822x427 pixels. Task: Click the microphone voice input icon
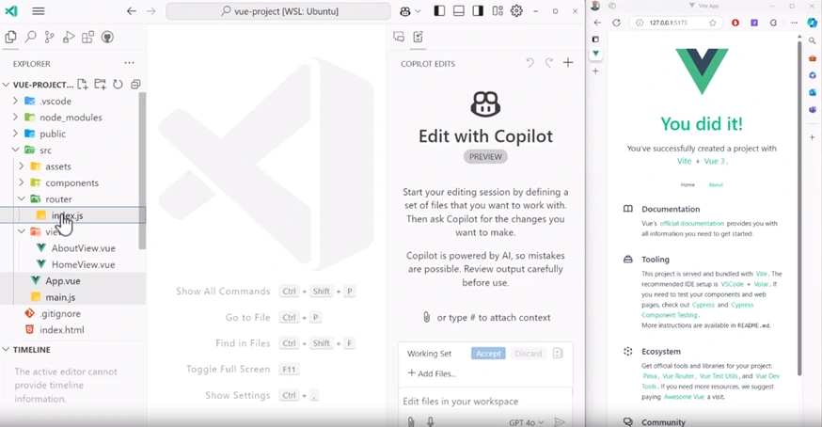pyautogui.click(x=431, y=421)
